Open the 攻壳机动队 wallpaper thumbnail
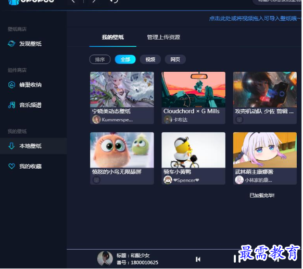Image resolution: width=303 pixels, height=269 pixels. tap(265, 90)
